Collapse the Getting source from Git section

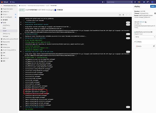coord(21,38)
